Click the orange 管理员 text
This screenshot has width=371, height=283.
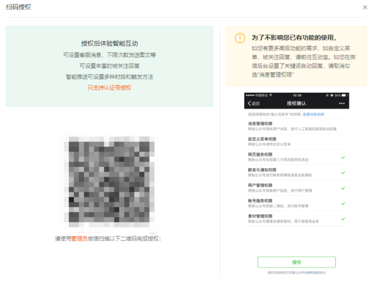click(79, 238)
